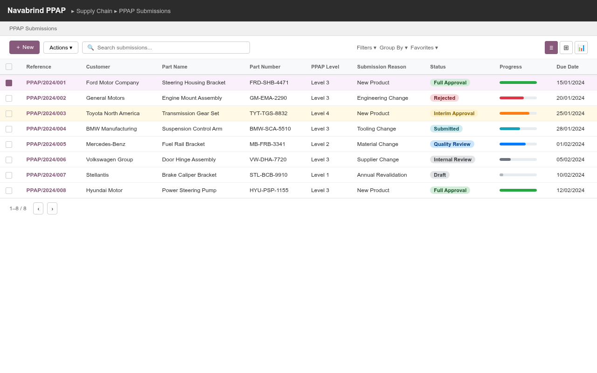The height and width of the screenshot is (373, 597).
Task: Select the list view icon
Action: tap(551, 47)
